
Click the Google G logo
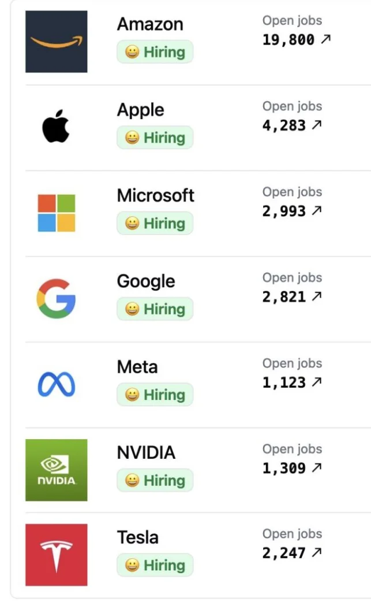click(x=56, y=298)
